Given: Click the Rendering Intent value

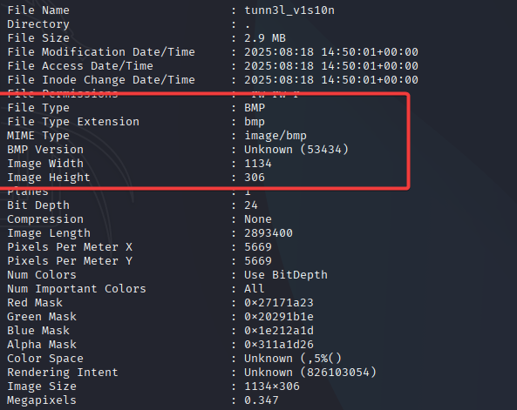Looking at the screenshot, I should [x=310, y=373].
